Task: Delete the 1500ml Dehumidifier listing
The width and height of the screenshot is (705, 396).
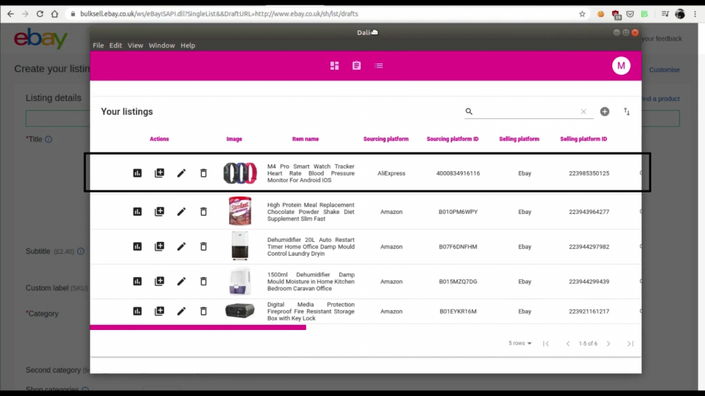Action: point(203,281)
